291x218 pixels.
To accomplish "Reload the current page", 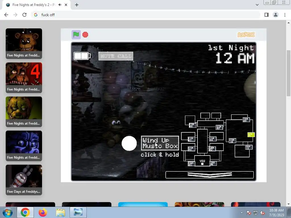I will tap(24, 15).
